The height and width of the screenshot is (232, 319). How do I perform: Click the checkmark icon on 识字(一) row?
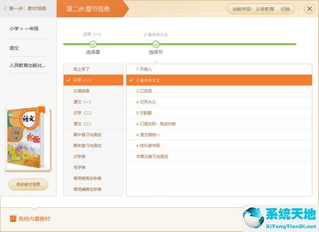(69, 80)
